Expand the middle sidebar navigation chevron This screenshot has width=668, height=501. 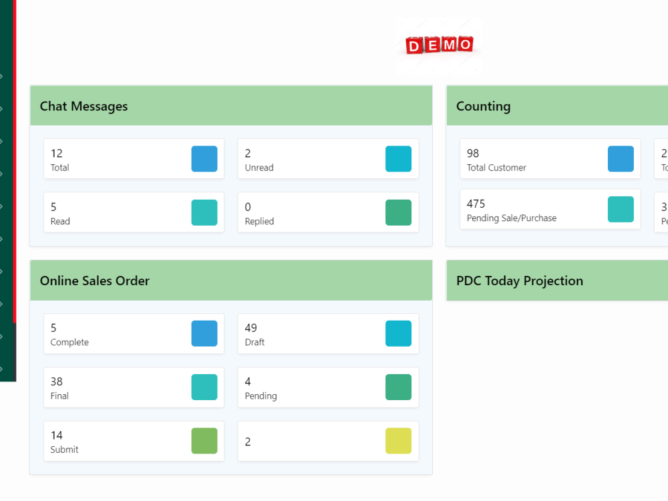[3, 205]
